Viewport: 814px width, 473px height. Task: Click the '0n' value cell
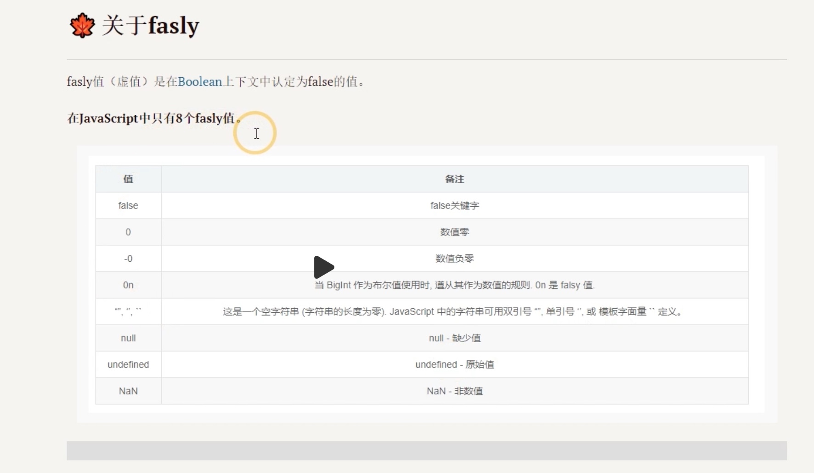click(128, 285)
